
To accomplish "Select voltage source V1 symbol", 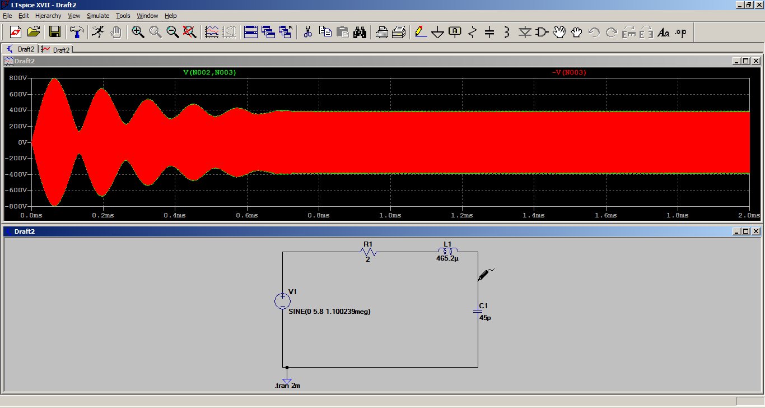I will pyautogui.click(x=282, y=302).
